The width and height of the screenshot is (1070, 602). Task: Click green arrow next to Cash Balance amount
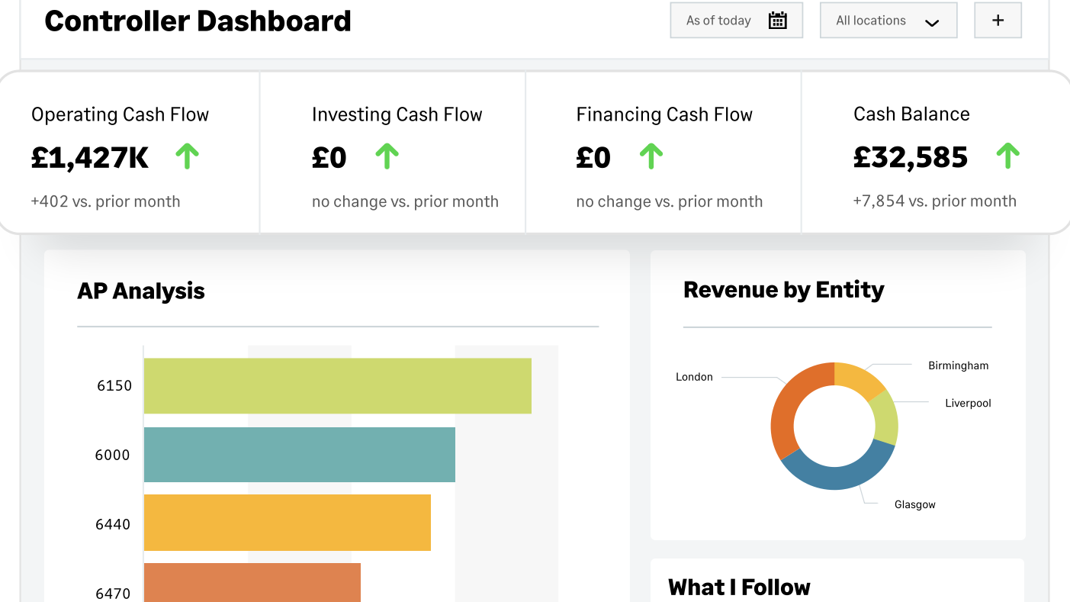tap(1007, 156)
